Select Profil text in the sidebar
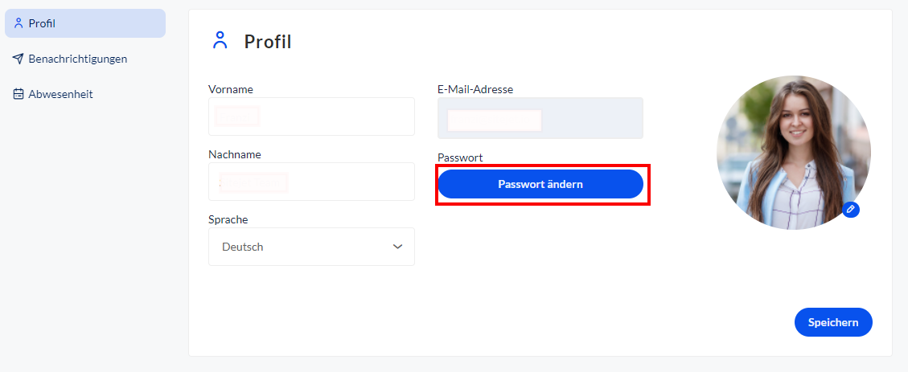The height and width of the screenshot is (372, 908). 42,24
